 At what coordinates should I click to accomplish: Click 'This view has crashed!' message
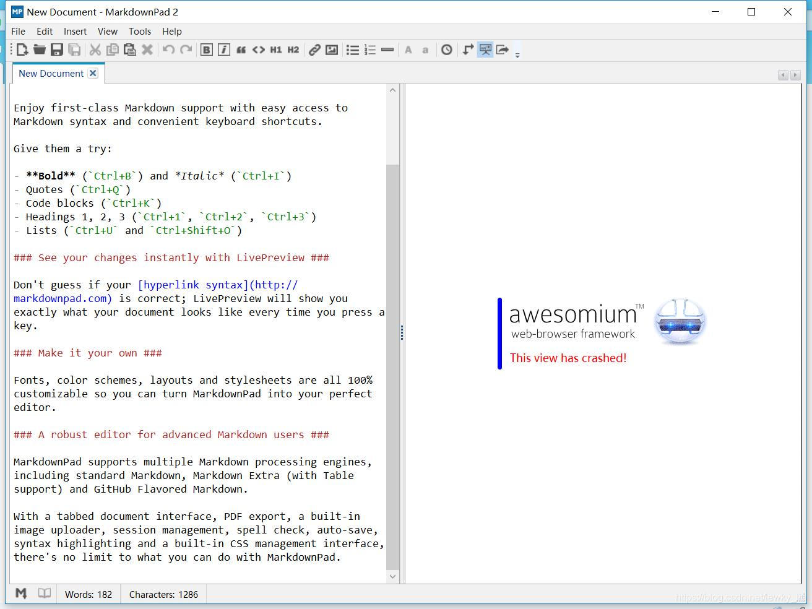pos(568,358)
